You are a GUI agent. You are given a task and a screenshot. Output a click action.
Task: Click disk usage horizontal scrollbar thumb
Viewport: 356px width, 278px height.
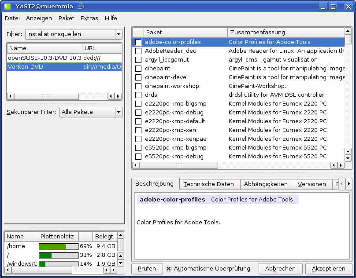click(42, 270)
